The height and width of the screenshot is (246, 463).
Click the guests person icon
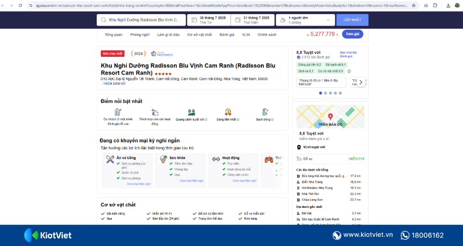pyautogui.click(x=282, y=20)
